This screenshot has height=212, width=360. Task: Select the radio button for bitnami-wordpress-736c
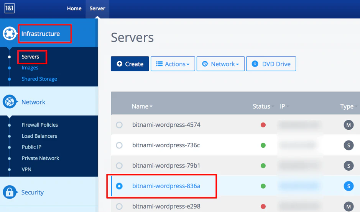pyautogui.click(x=119, y=145)
